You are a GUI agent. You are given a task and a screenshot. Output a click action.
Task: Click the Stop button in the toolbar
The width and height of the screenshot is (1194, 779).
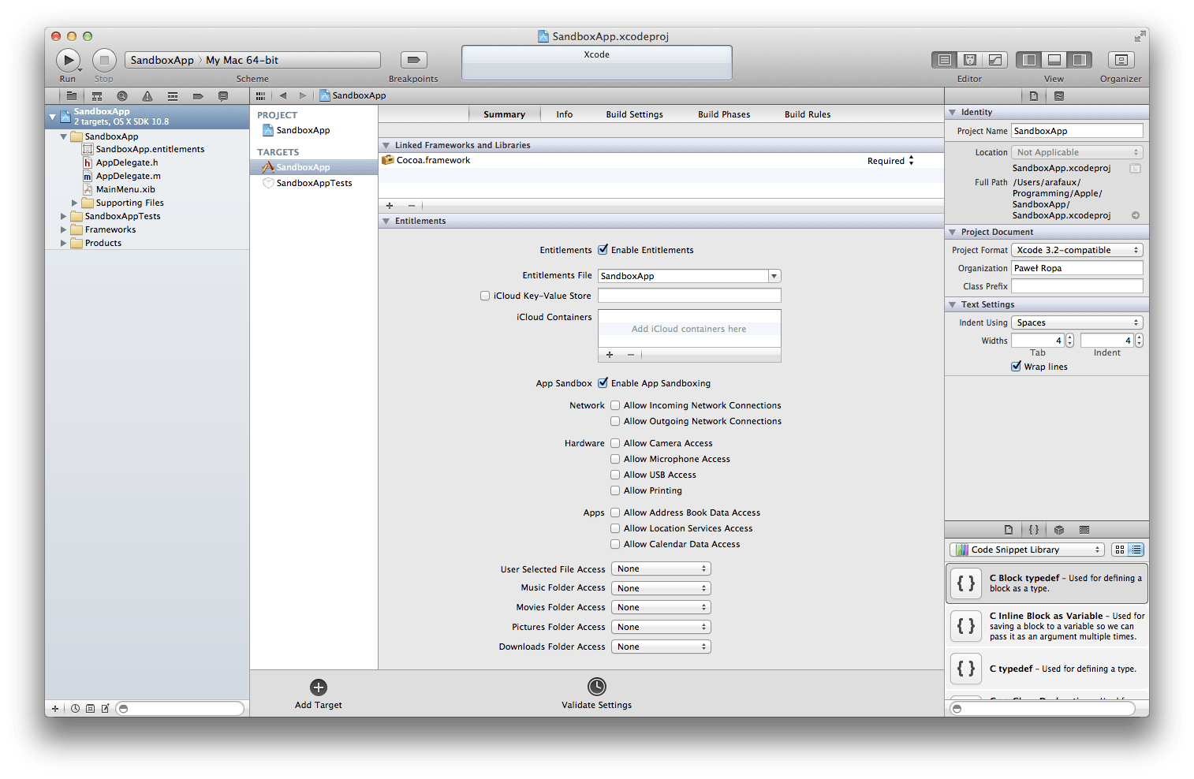point(104,60)
